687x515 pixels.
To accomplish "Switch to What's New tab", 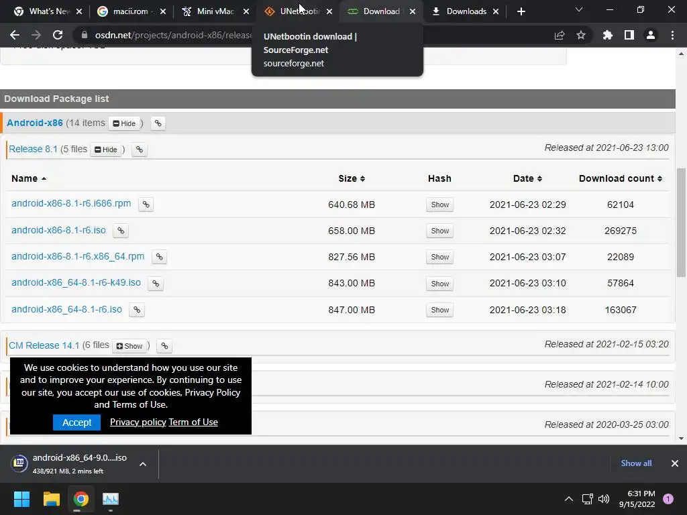I will (48, 11).
